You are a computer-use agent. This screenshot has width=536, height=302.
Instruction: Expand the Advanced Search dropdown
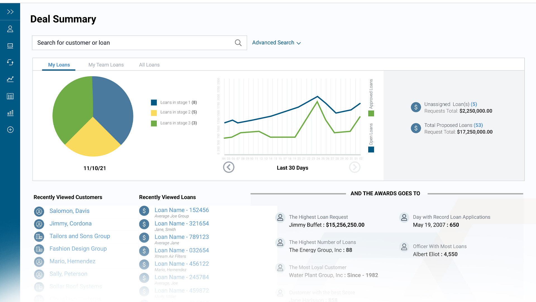276,43
